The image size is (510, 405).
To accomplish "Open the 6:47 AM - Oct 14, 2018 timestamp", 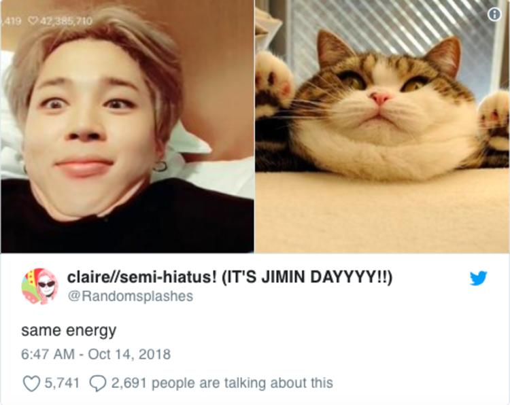I will (x=96, y=354).
